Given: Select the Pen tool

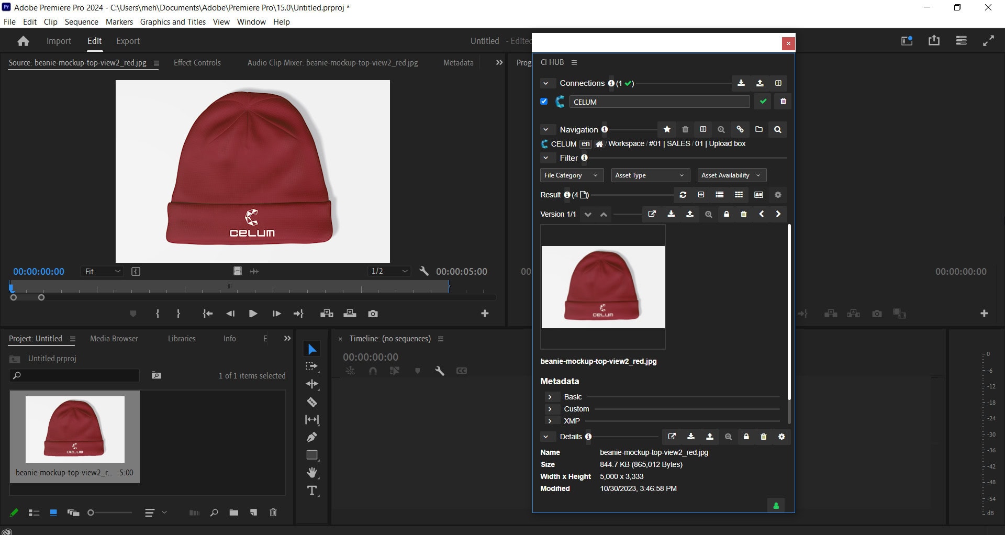Looking at the screenshot, I should coord(312,437).
